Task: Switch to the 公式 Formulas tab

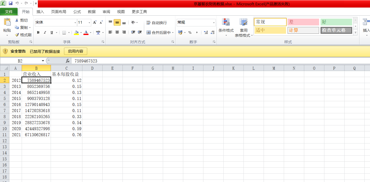Action: [x=77, y=12]
